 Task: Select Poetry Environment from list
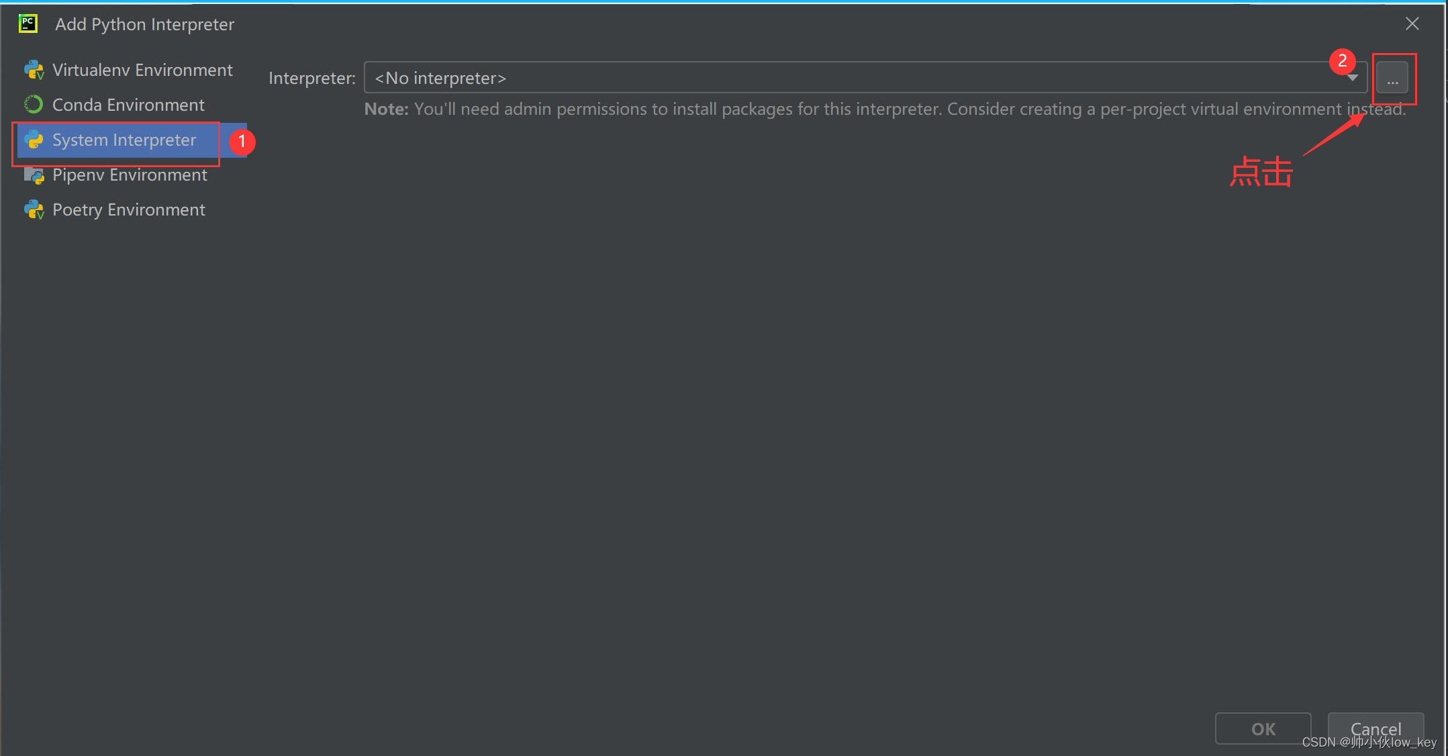(130, 209)
